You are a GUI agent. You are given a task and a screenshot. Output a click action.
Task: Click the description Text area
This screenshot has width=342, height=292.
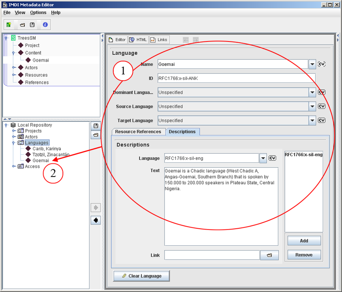[221, 206]
